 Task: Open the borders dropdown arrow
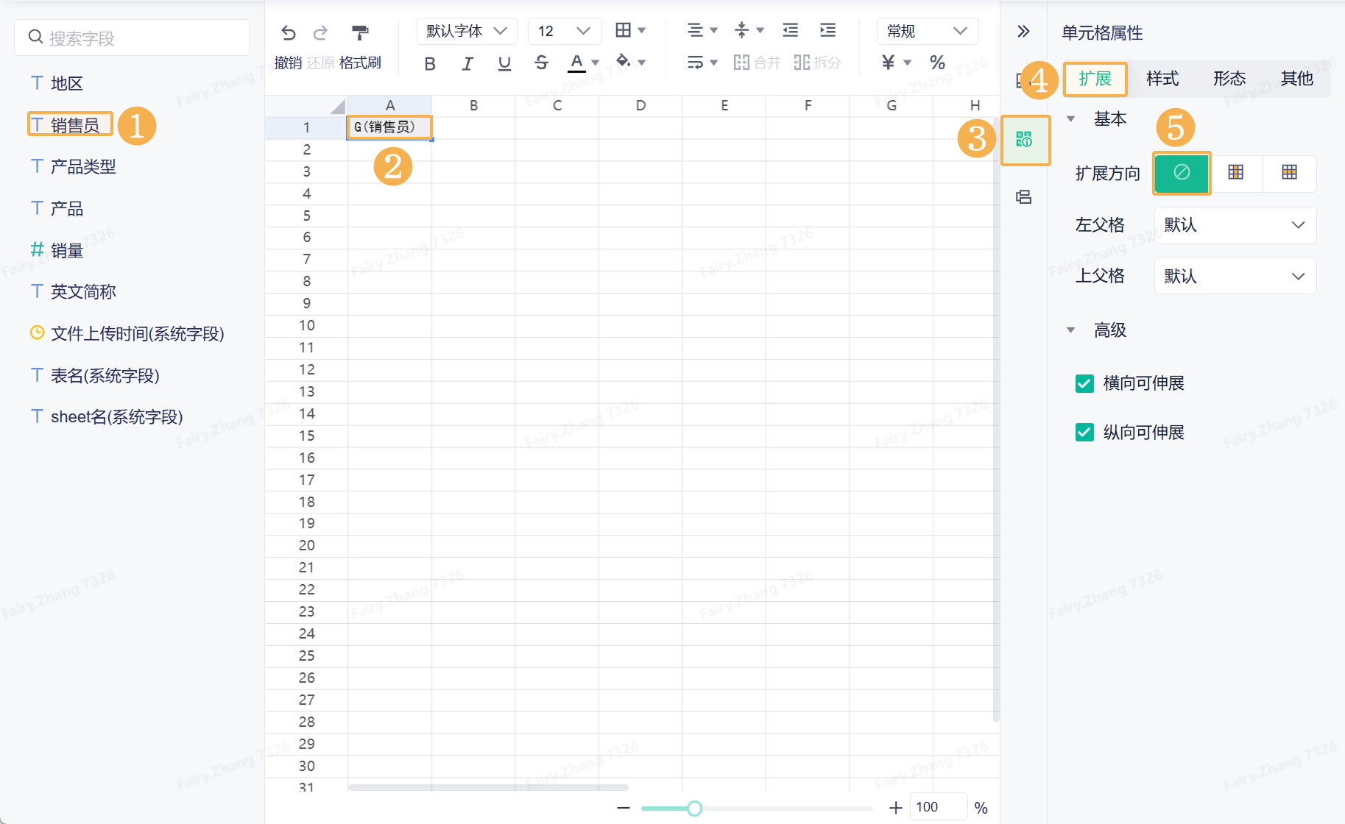642,30
